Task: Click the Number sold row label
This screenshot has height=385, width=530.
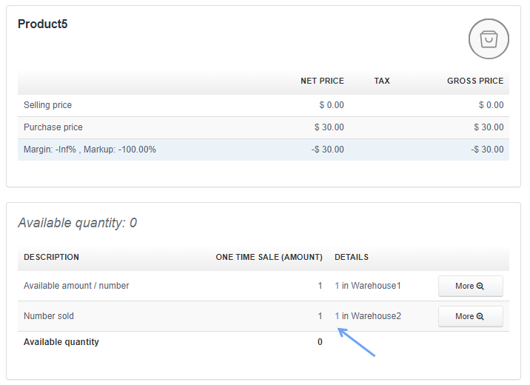Action: tap(49, 316)
